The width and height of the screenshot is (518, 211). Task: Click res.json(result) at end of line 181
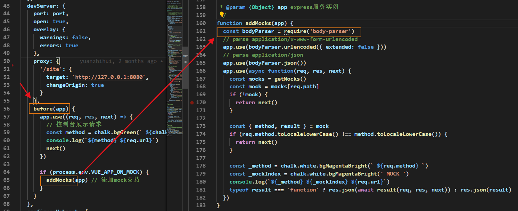tap(486, 190)
